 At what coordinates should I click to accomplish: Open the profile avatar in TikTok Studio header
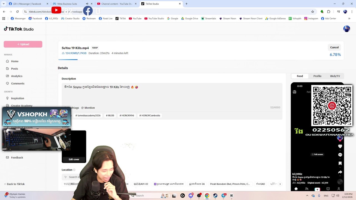coord(347,29)
